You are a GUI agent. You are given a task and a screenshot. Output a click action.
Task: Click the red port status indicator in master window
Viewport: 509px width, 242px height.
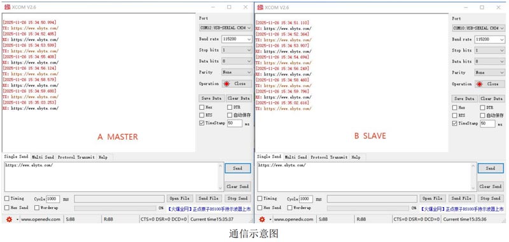pyautogui.click(x=227, y=84)
